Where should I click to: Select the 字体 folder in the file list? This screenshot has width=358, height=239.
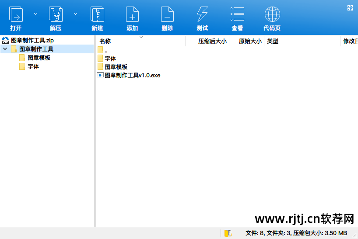(x=110, y=59)
